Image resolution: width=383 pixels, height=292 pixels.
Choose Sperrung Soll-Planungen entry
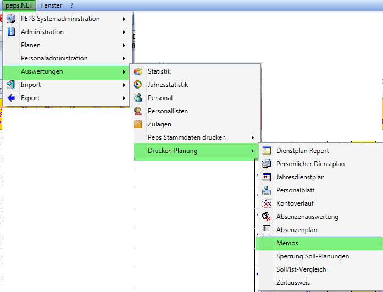click(x=321, y=256)
